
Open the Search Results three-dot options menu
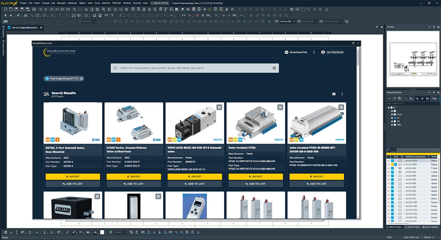click(342, 94)
